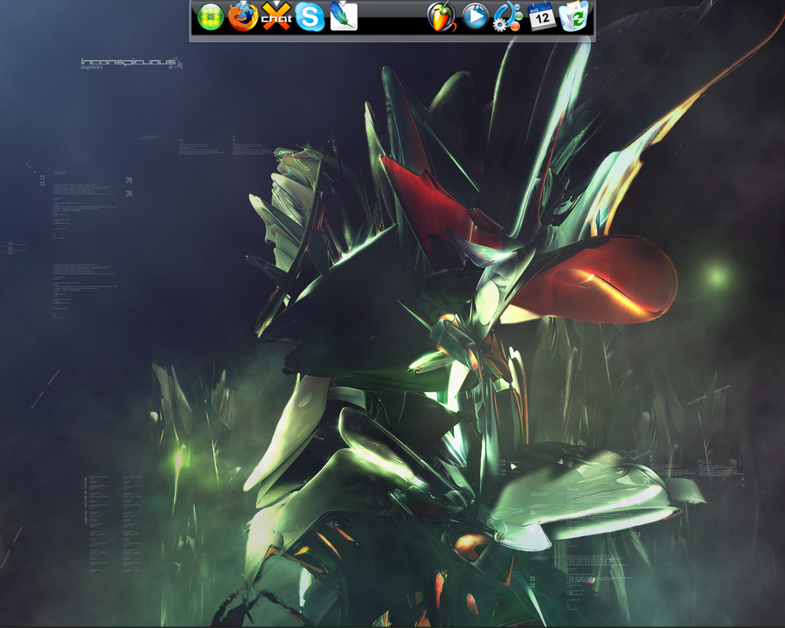Open the blue play-button media player
Screen dimensions: 785x628
pos(475,17)
